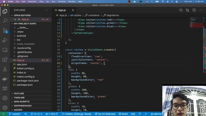The width and height of the screenshot is (206, 116).
Task: Split the editor right
Action: 194,10
